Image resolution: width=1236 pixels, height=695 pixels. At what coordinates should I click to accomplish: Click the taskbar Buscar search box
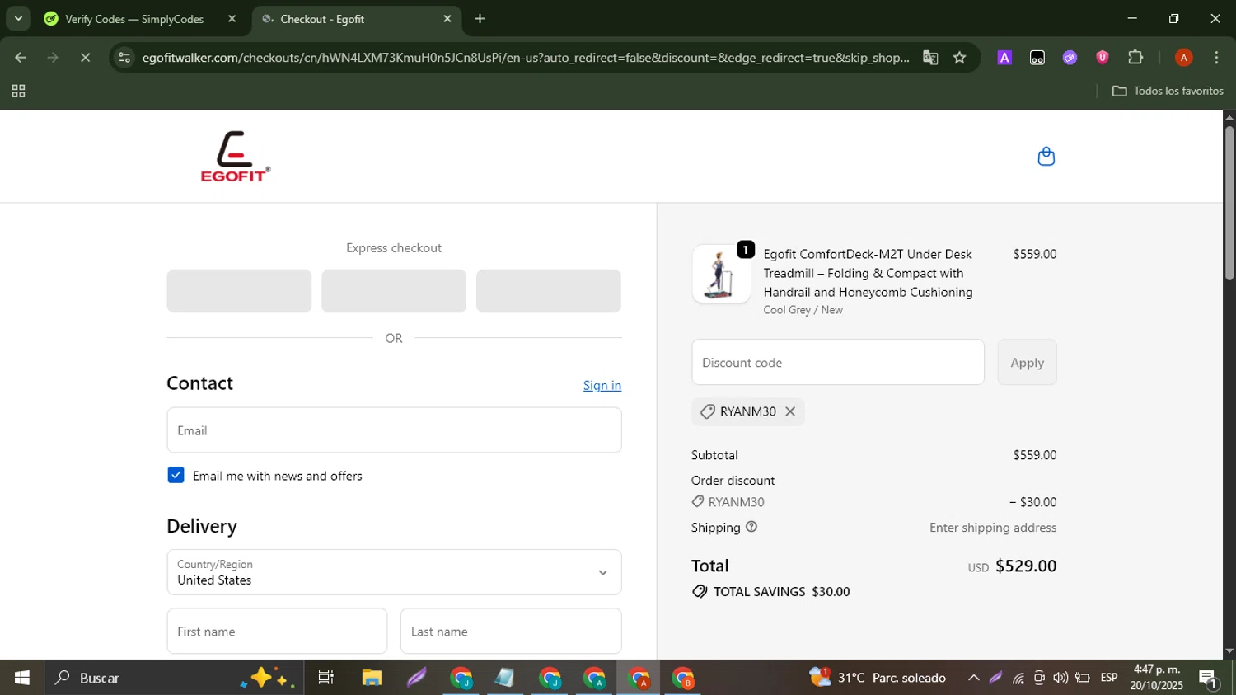[174, 678]
